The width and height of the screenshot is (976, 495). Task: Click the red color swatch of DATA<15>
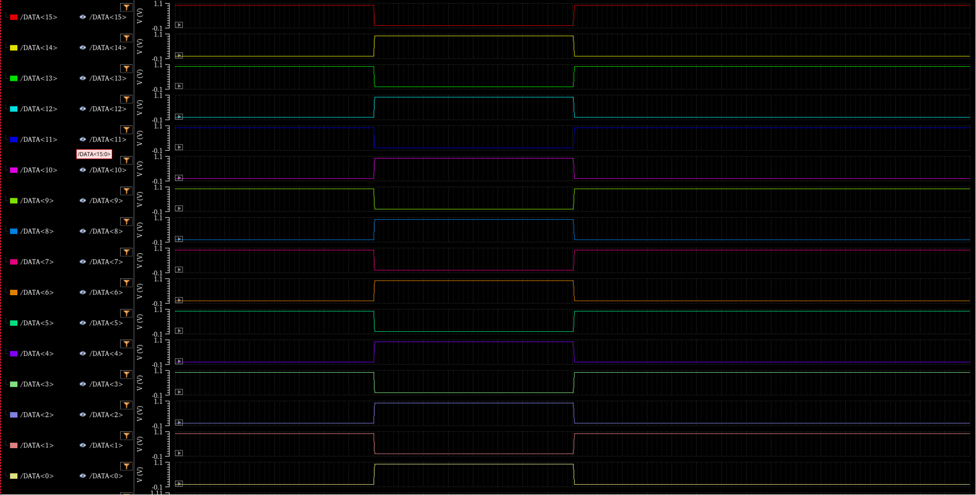pyautogui.click(x=14, y=17)
